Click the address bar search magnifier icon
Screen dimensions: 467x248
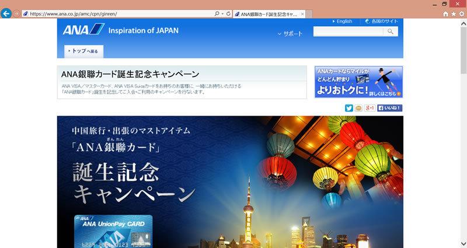pyautogui.click(x=217, y=13)
